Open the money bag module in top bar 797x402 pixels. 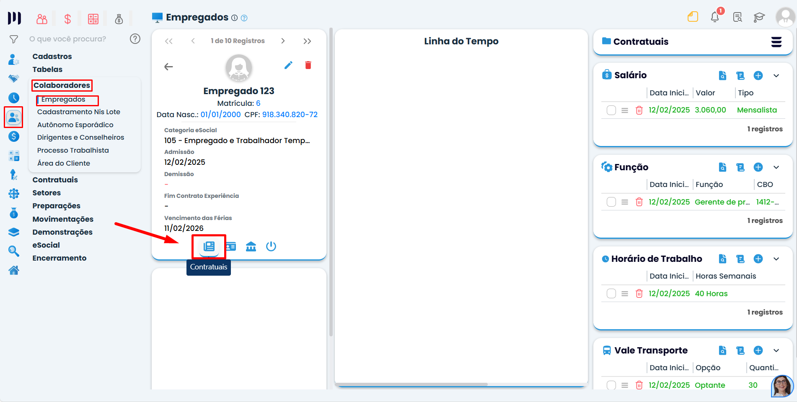119,19
